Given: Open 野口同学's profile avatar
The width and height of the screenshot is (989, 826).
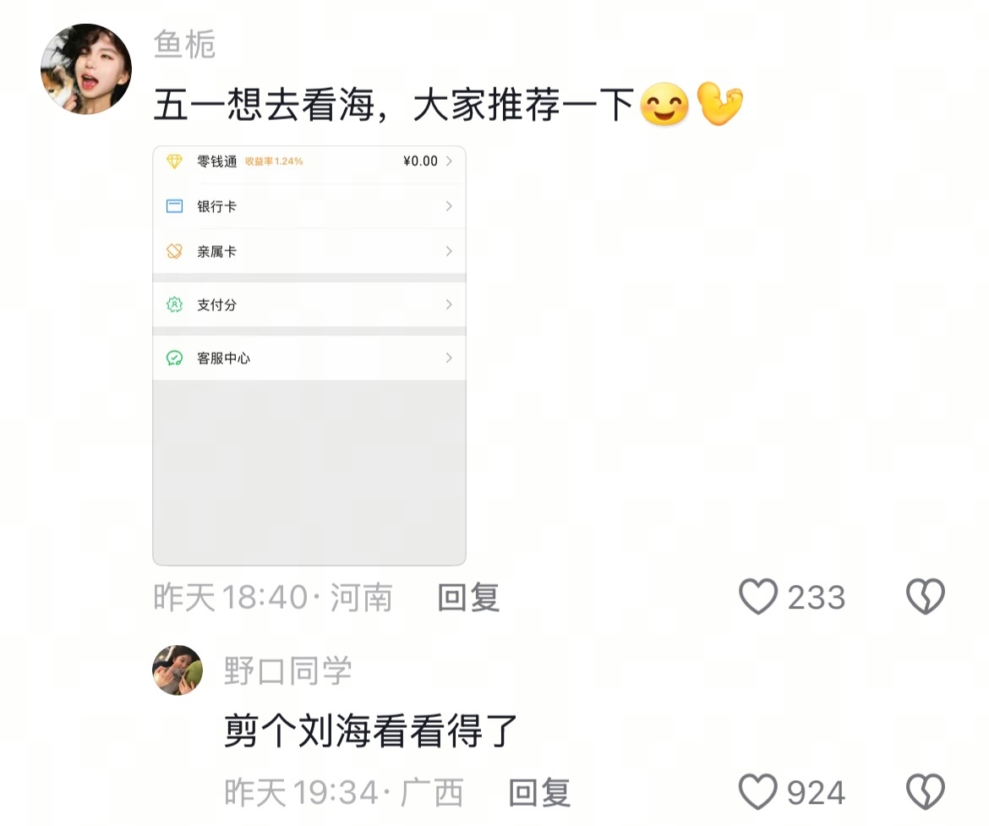Looking at the screenshot, I should point(178,670).
